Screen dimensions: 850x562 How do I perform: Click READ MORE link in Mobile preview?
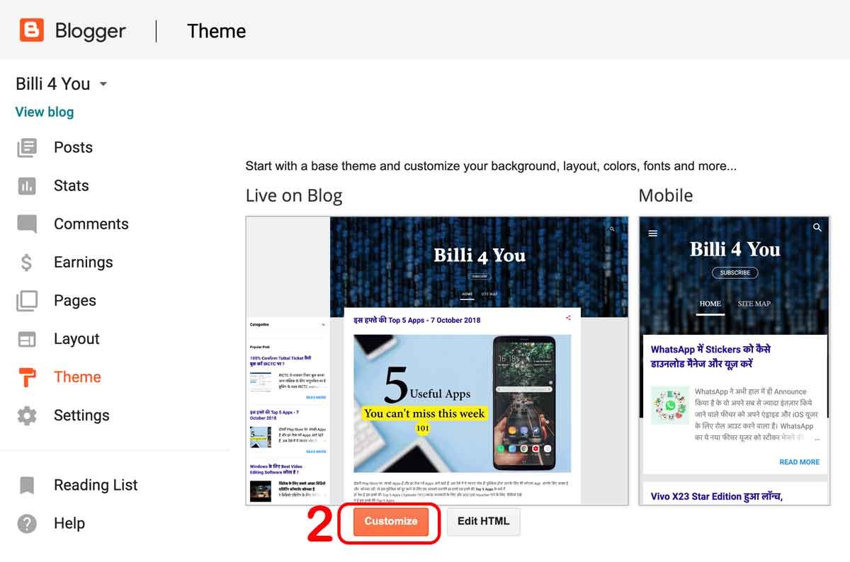[x=799, y=462]
